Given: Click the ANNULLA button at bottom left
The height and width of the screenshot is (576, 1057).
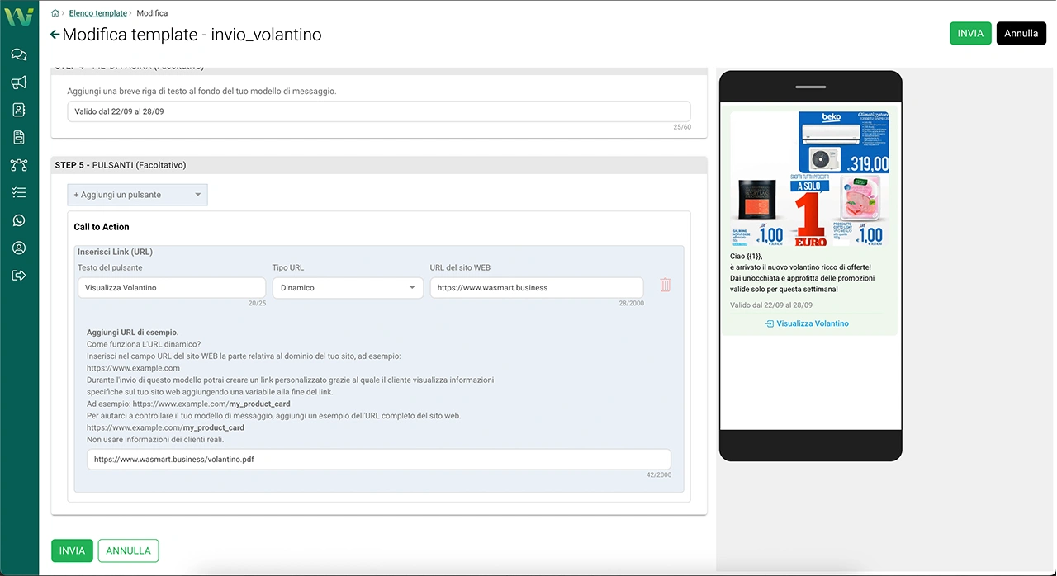Looking at the screenshot, I should [x=128, y=550].
